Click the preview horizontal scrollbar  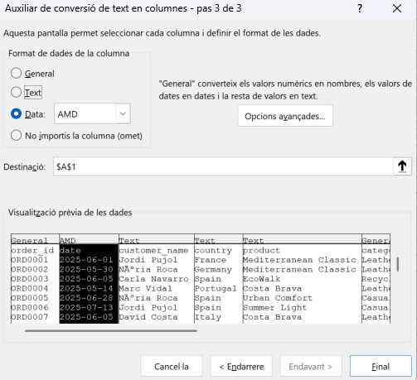point(111,330)
